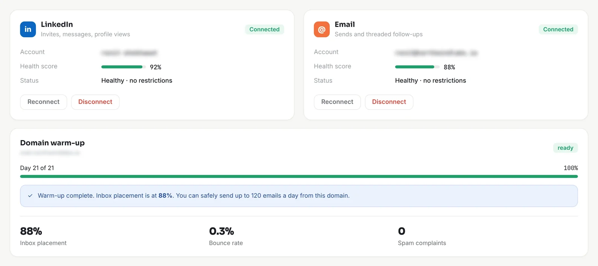The height and width of the screenshot is (266, 598).
Task: Click the Email card title
Action: tap(345, 24)
